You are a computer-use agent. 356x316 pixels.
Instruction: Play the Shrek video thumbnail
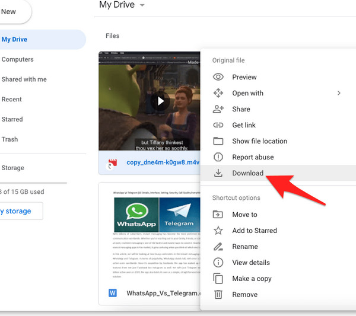click(x=159, y=101)
